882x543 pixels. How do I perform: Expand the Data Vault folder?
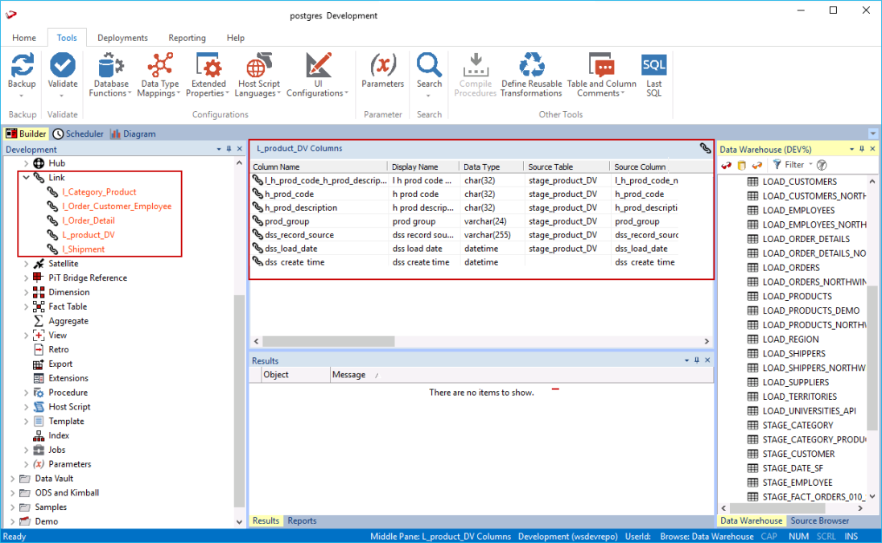(x=12, y=479)
